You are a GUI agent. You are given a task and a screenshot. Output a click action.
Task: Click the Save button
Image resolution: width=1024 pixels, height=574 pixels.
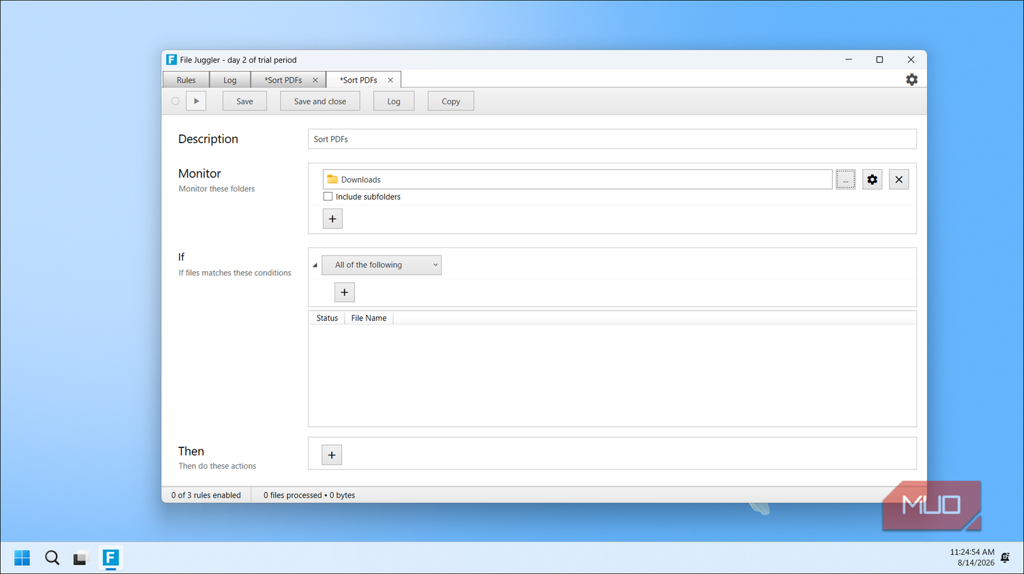click(244, 101)
